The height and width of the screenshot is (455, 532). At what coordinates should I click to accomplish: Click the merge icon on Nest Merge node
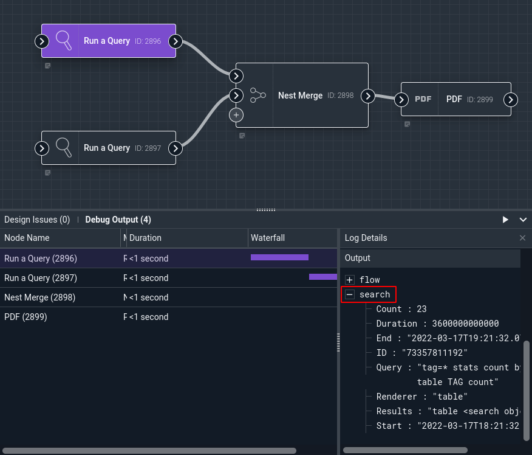(x=258, y=96)
